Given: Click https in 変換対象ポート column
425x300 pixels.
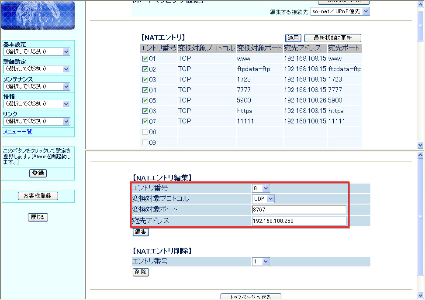Looking at the screenshot, I should coord(245,111).
